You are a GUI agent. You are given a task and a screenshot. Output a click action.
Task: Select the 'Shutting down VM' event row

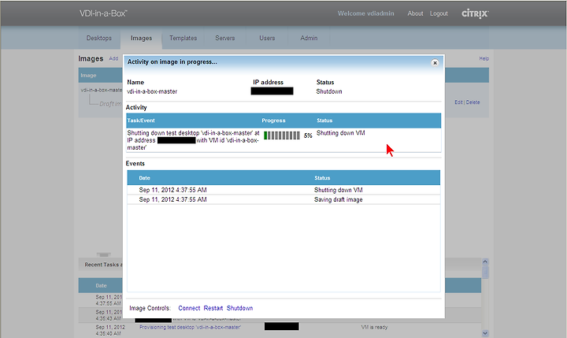pyautogui.click(x=283, y=190)
